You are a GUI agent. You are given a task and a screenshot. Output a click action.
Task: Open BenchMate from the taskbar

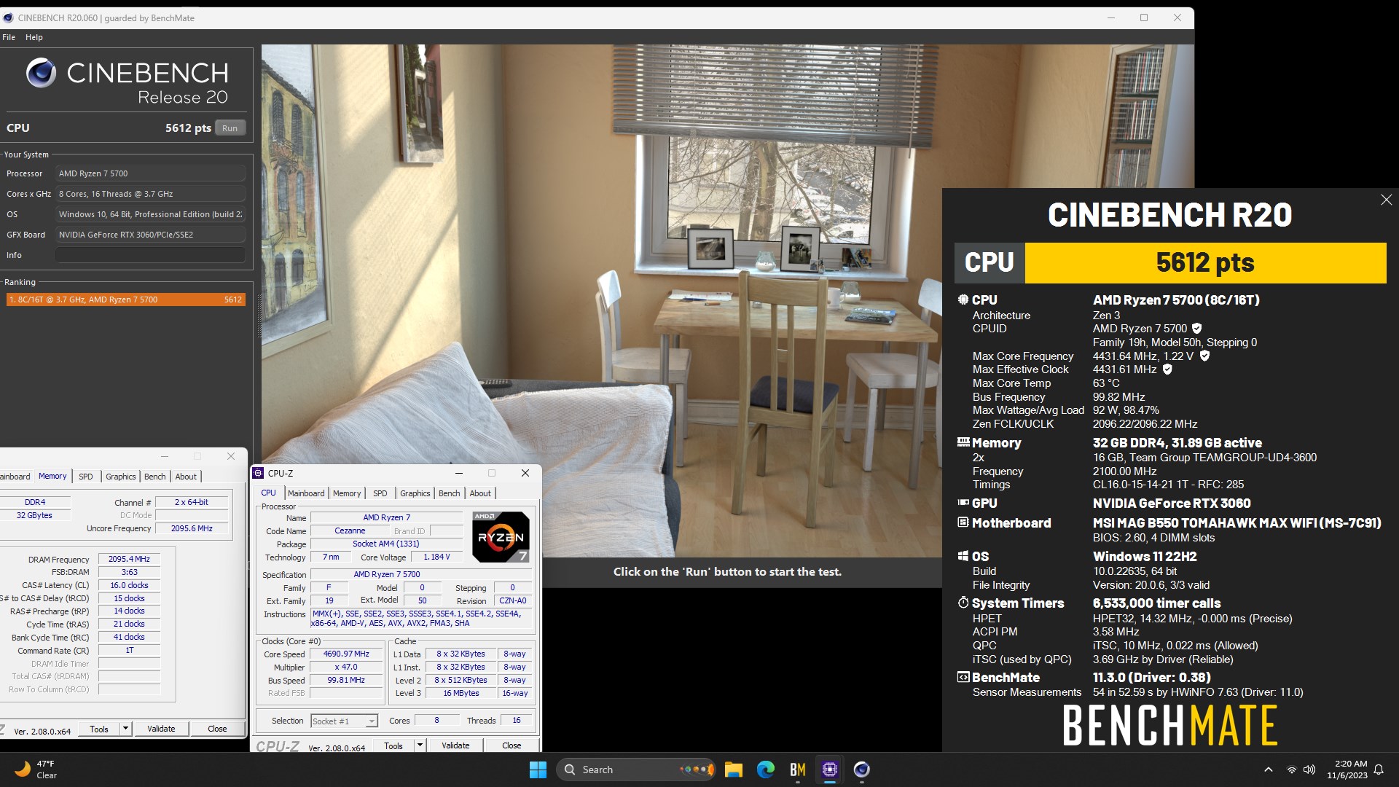coord(797,770)
